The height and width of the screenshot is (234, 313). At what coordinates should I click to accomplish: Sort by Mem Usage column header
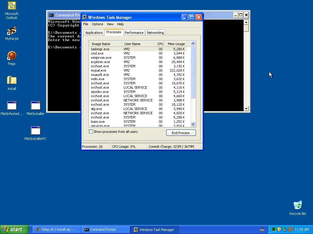(x=176, y=44)
